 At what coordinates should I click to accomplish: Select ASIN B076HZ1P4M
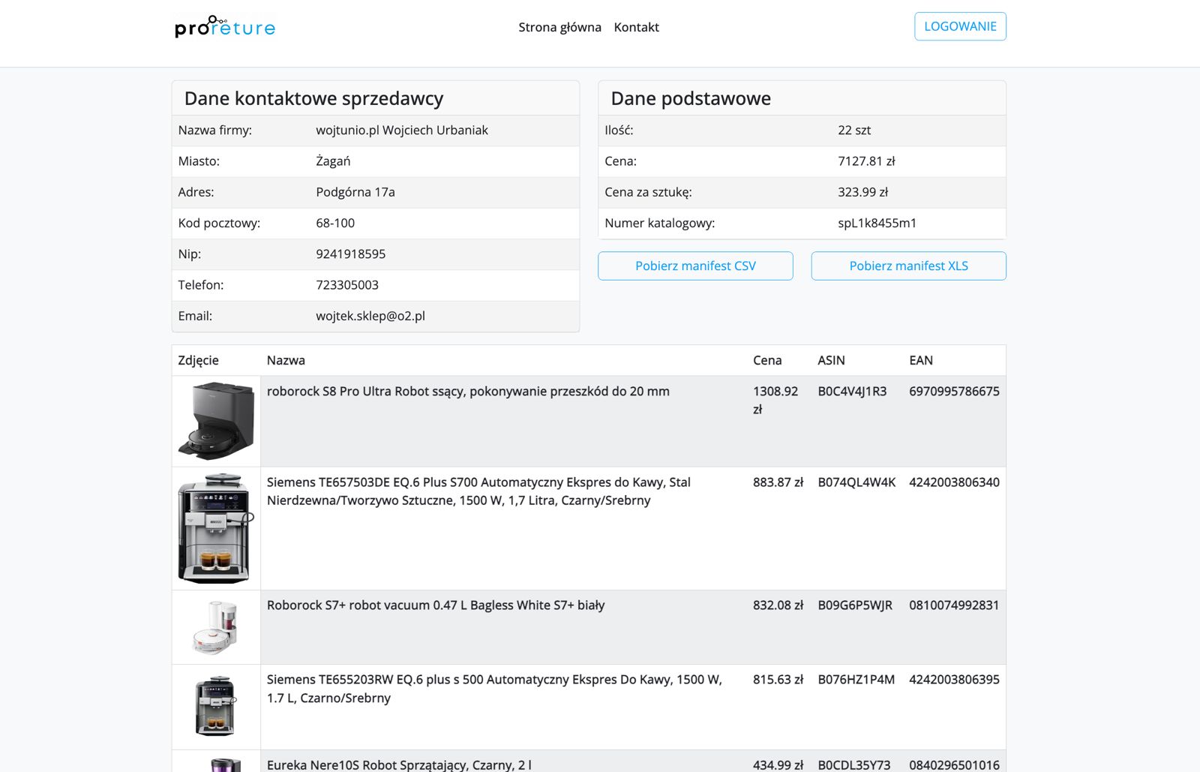click(x=856, y=679)
